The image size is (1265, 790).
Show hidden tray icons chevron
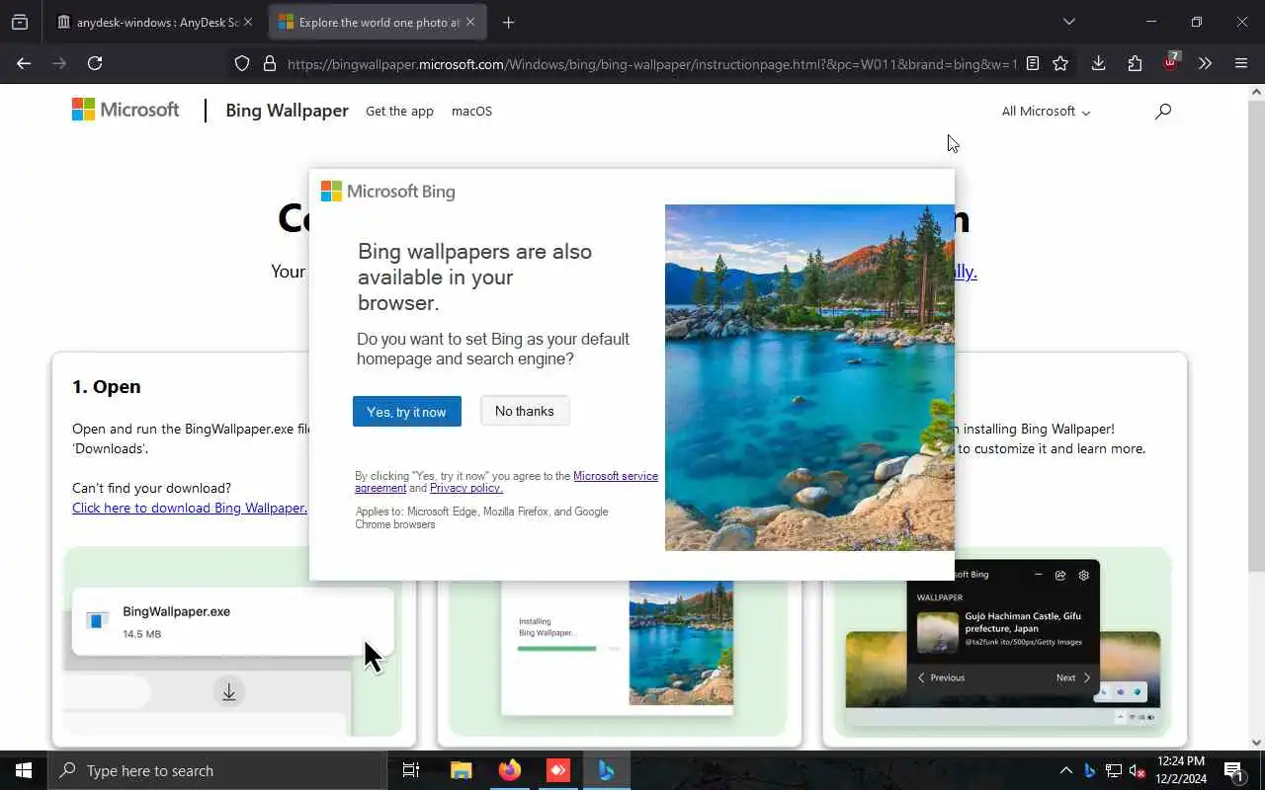(x=1065, y=770)
